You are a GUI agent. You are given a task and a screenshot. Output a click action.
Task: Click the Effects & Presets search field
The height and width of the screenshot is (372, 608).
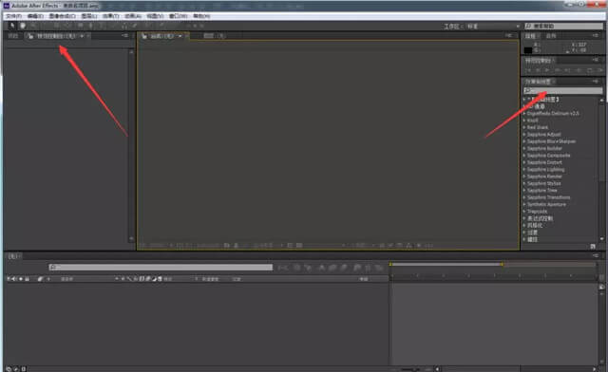[563, 91]
